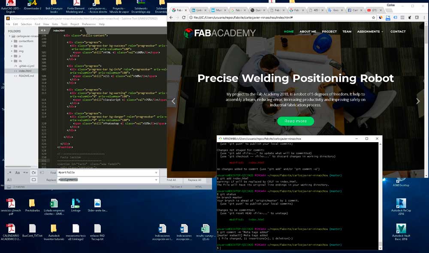Viewport: 429px width, 253px height.
Task: Select the Prestobarba folder icon
Action: 32,205
